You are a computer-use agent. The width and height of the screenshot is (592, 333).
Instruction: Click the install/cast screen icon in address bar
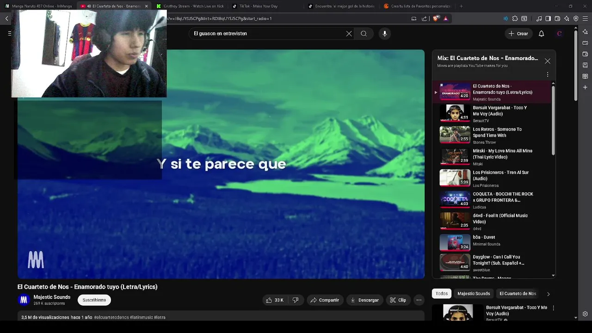[414, 18]
